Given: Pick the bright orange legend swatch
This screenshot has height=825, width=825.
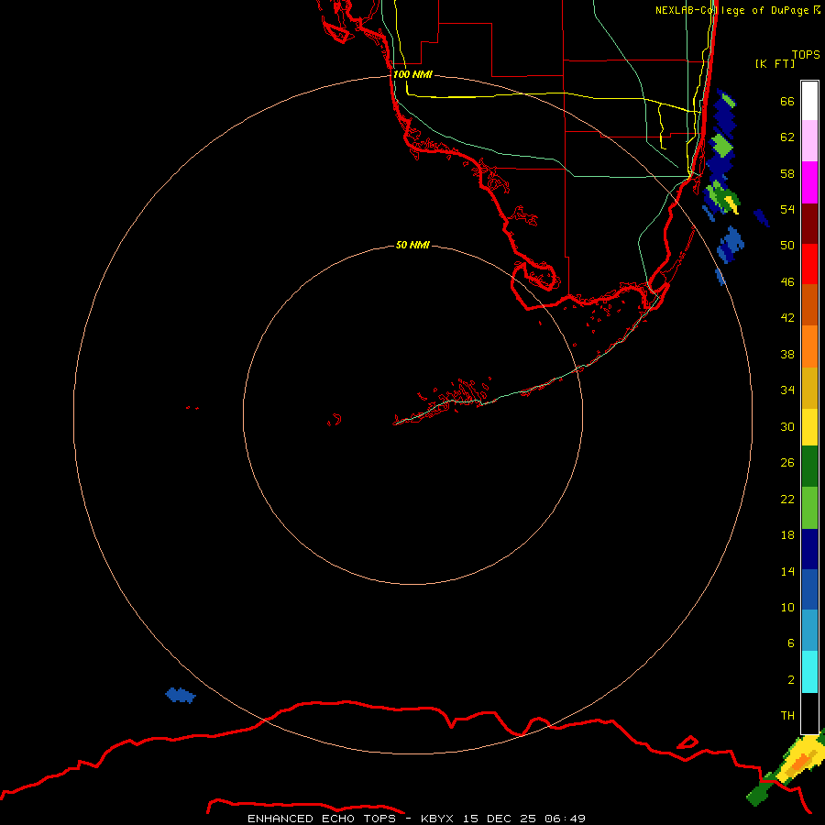Looking at the screenshot, I should [x=809, y=346].
